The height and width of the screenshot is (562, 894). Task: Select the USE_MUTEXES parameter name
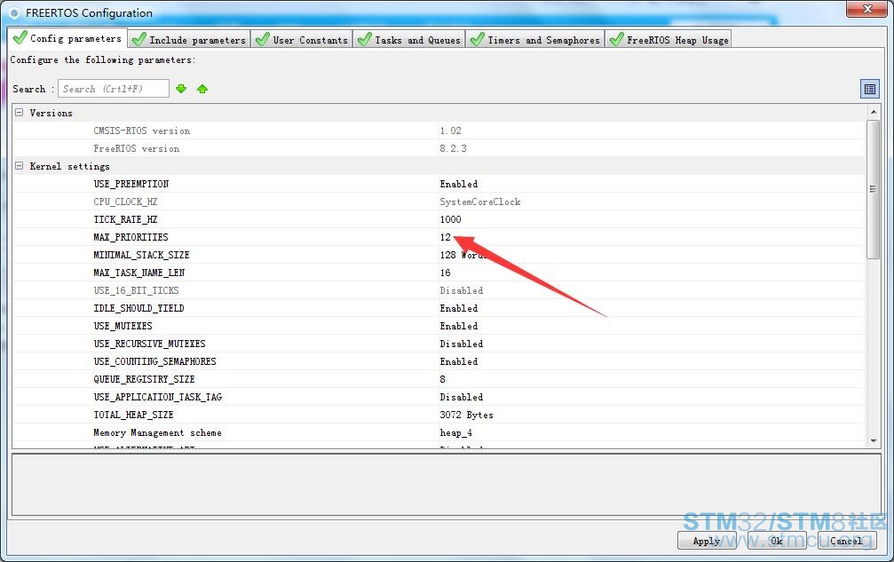(123, 326)
